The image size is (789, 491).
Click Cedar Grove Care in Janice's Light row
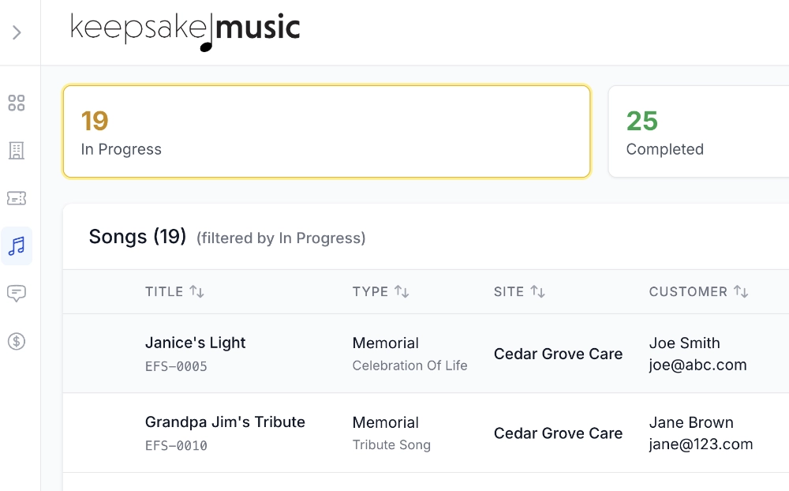tap(558, 354)
